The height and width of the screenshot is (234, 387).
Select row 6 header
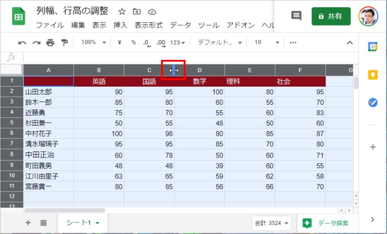coord(12,133)
